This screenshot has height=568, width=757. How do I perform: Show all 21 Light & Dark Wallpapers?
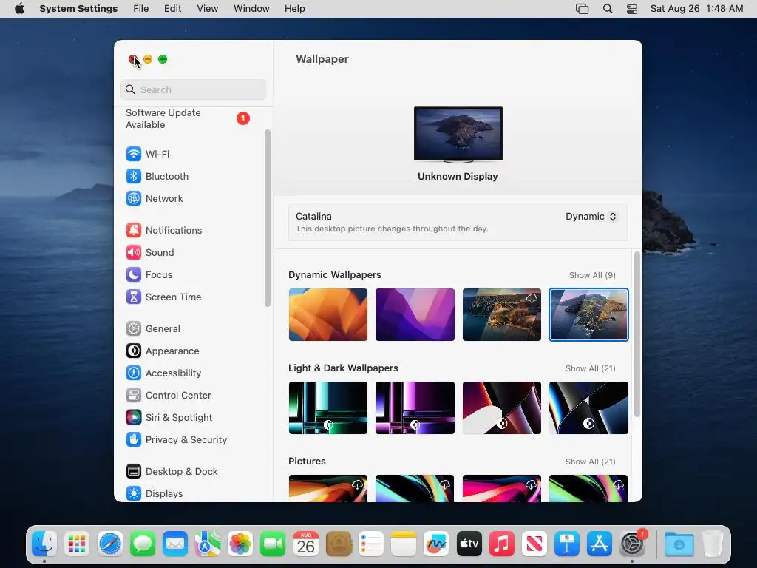pyautogui.click(x=591, y=368)
